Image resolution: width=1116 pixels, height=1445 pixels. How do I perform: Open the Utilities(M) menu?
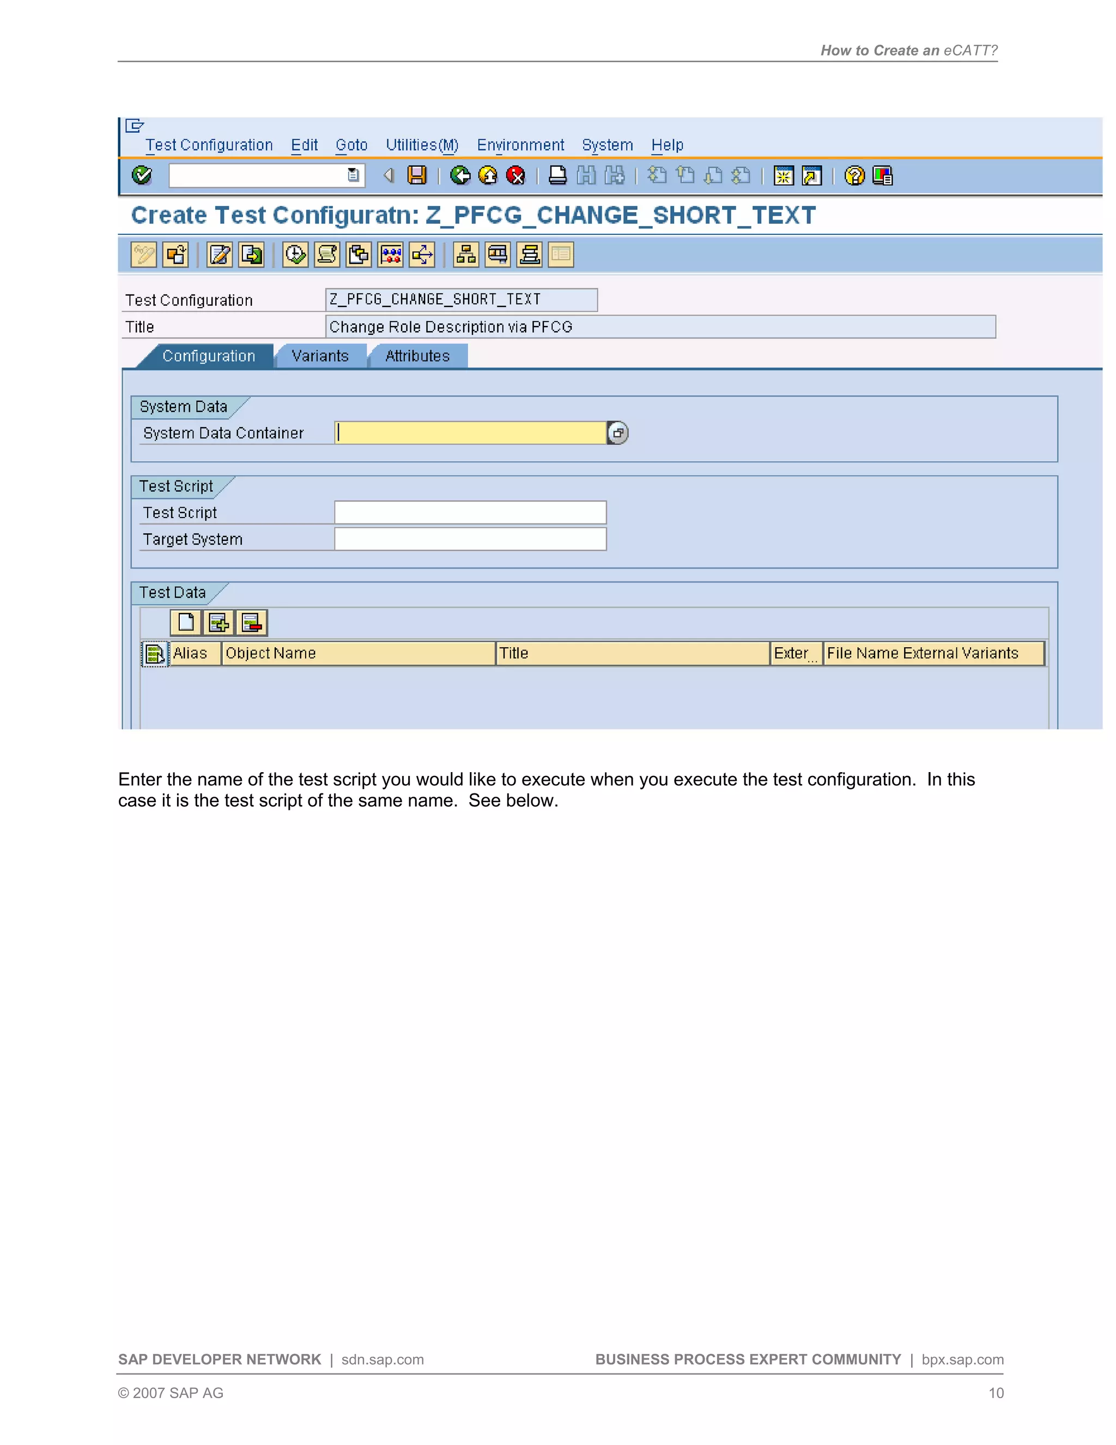[x=422, y=145]
